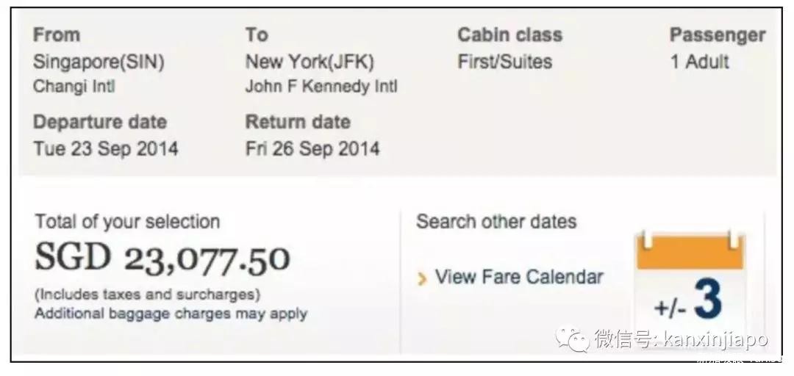The image size is (794, 376).
Task: Click the View Fare Calendar link
Action: (518, 278)
